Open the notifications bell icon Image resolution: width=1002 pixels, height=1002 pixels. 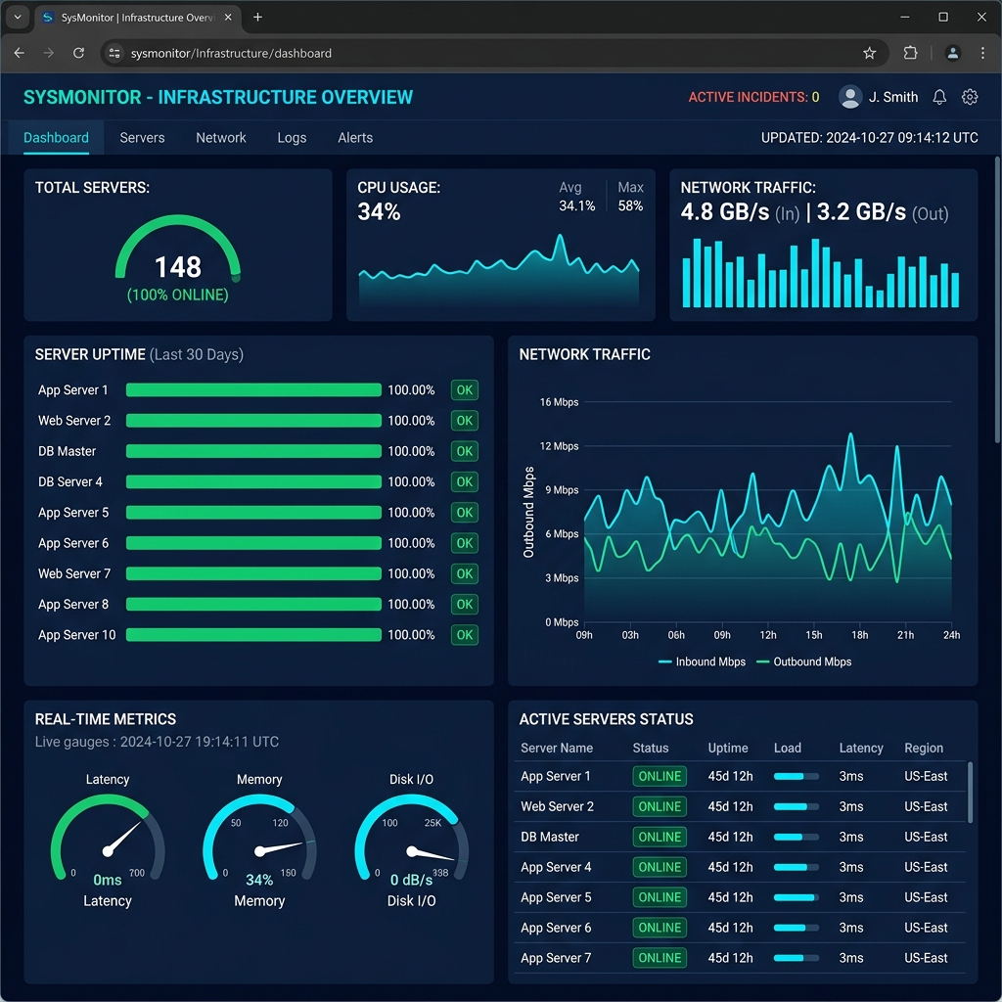coord(938,97)
